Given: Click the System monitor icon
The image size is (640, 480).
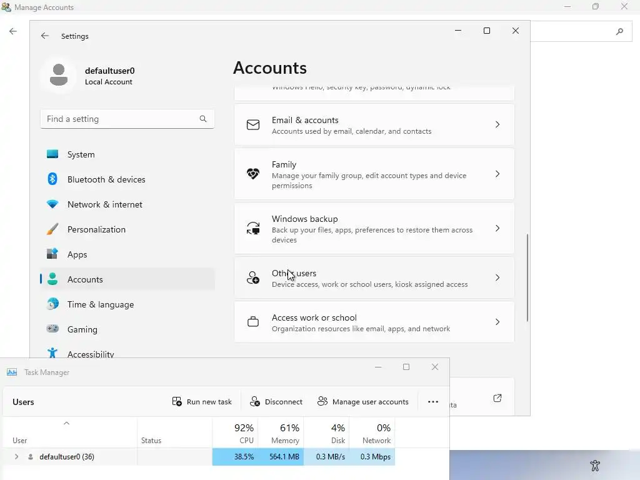Looking at the screenshot, I should pos(52,154).
